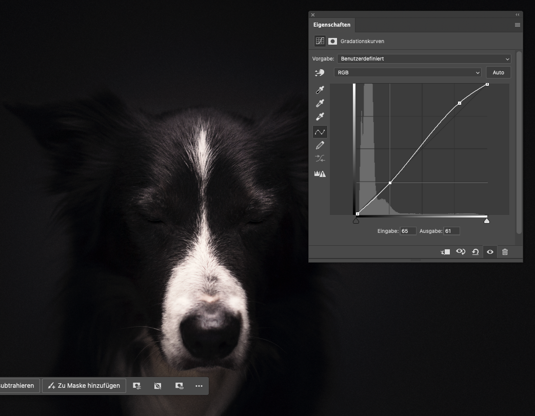The height and width of the screenshot is (416, 535).
Task: Delete the adjustment layer with trash icon
Action: pyautogui.click(x=505, y=252)
